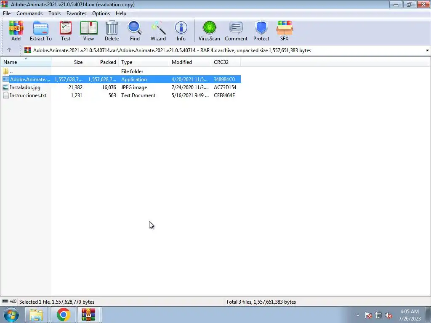Sort by Name column header
Image resolution: width=431 pixels, height=323 pixels.
(26, 62)
